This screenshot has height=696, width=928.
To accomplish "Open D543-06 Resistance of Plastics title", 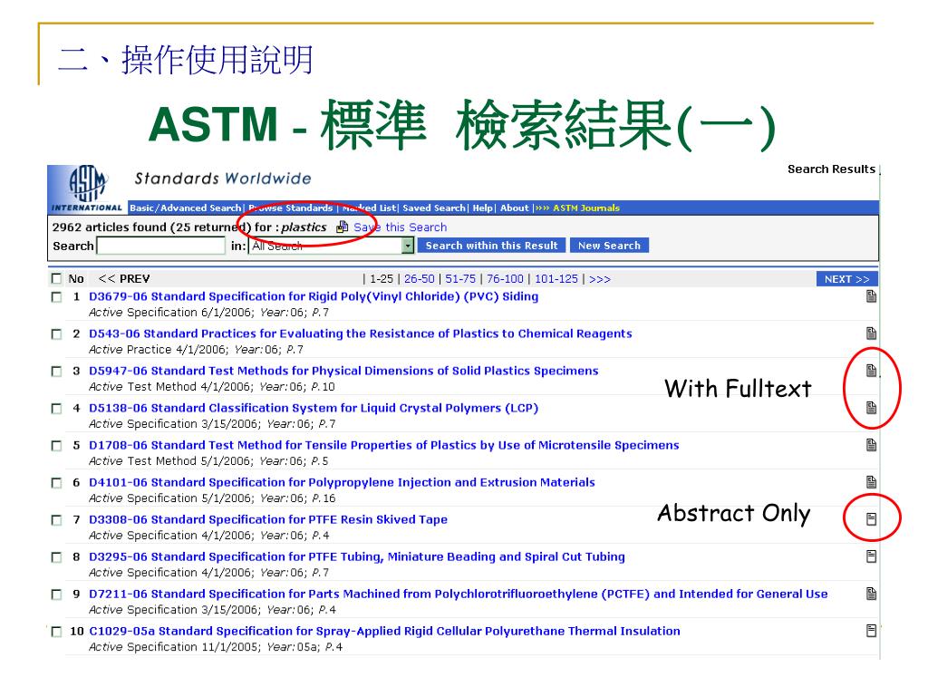I will point(361,333).
